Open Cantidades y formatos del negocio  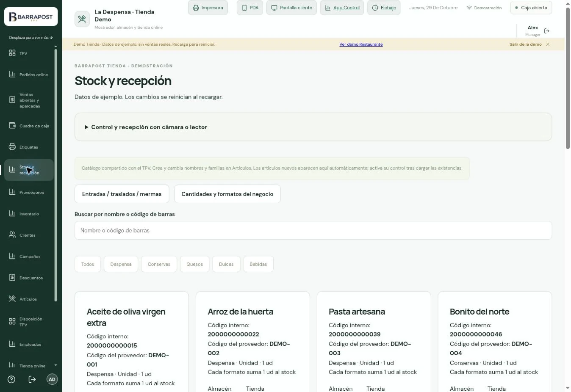227,194
